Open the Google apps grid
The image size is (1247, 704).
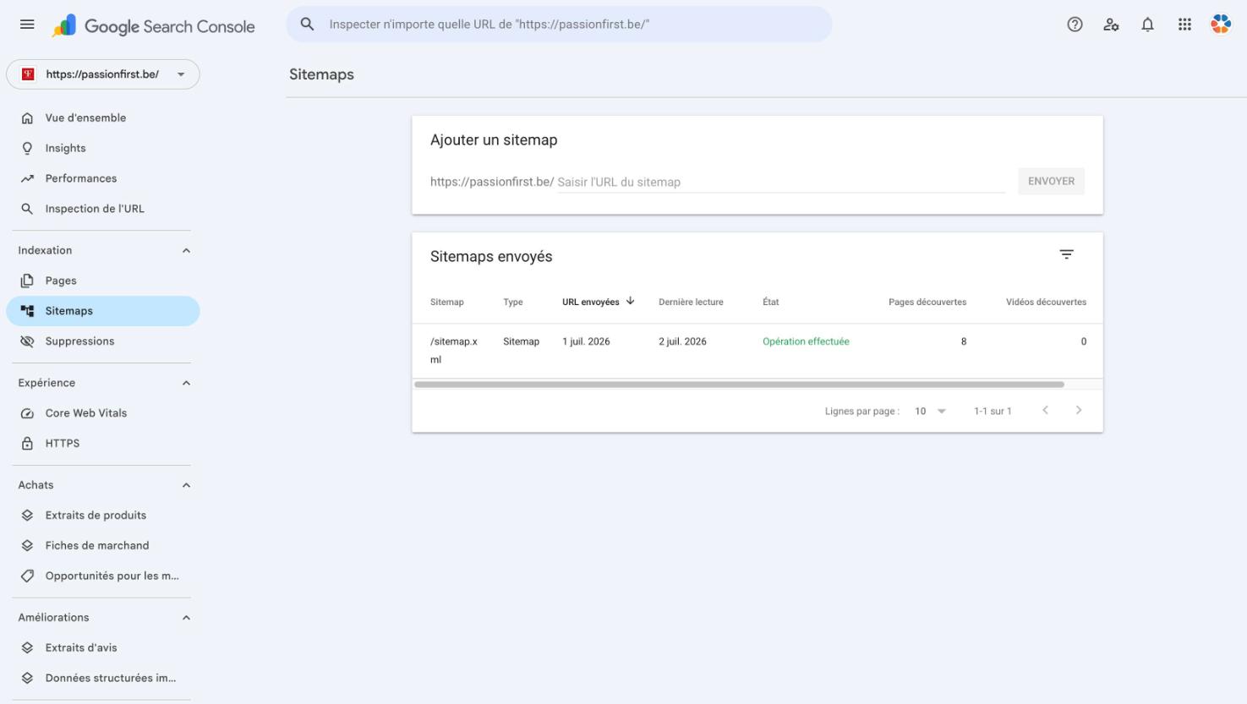click(1184, 25)
